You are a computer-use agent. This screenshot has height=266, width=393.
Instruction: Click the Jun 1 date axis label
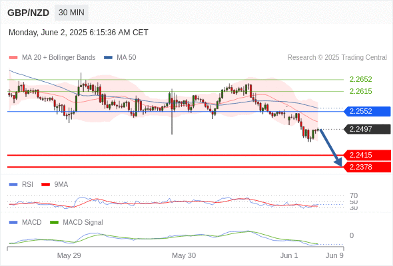click(289, 255)
